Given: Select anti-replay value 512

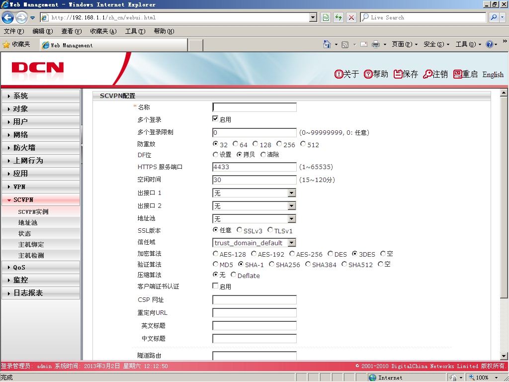Looking at the screenshot, I should coord(303,144).
